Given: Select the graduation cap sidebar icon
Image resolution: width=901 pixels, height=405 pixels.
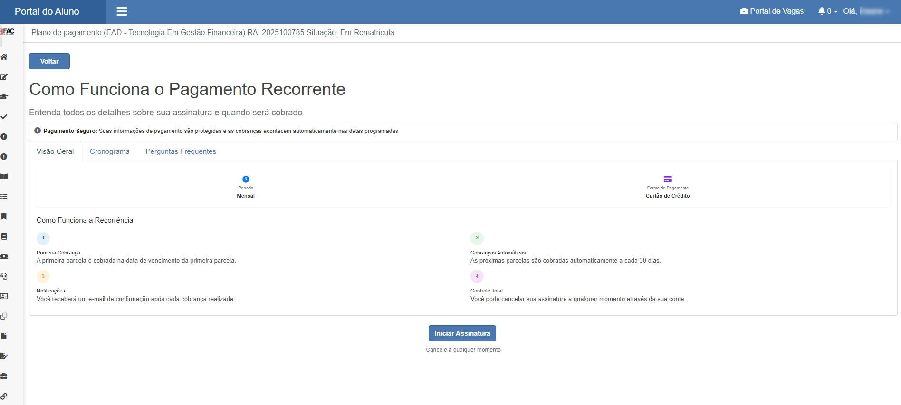Looking at the screenshot, I should coord(4,97).
